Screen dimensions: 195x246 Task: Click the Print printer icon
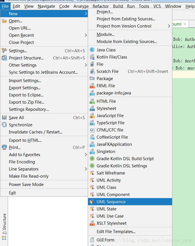[4, 147]
